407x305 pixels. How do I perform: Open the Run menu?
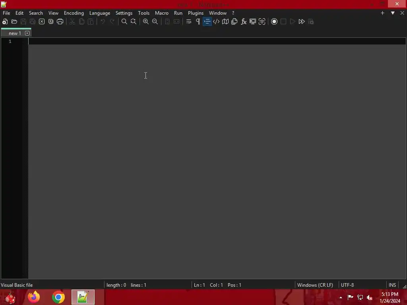[x=178, y=13]
